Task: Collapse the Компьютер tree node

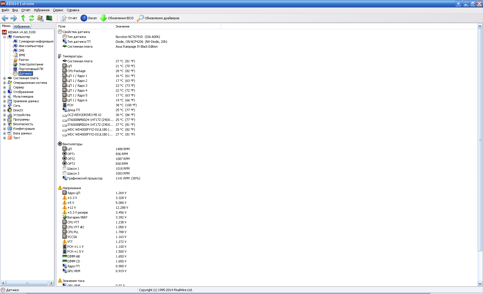Action: click(x=4, y=37)
